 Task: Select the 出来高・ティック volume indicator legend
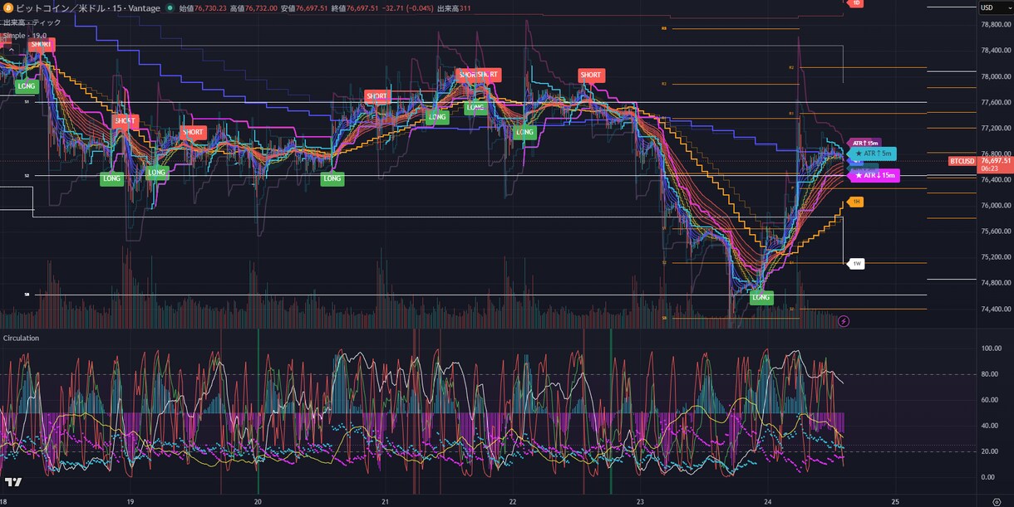[26, 23]
